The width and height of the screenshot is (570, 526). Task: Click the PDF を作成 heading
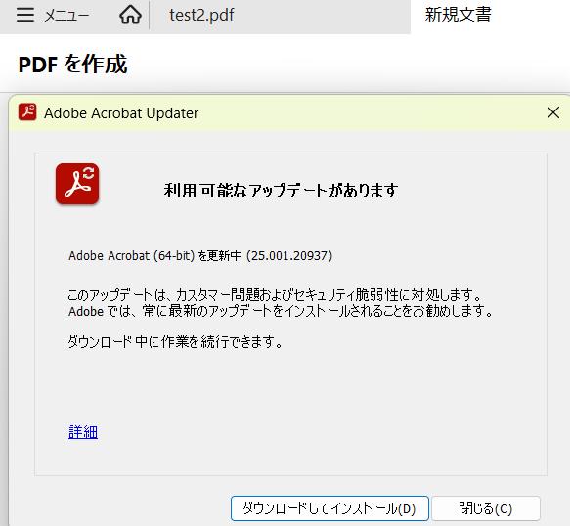(72, 65)
